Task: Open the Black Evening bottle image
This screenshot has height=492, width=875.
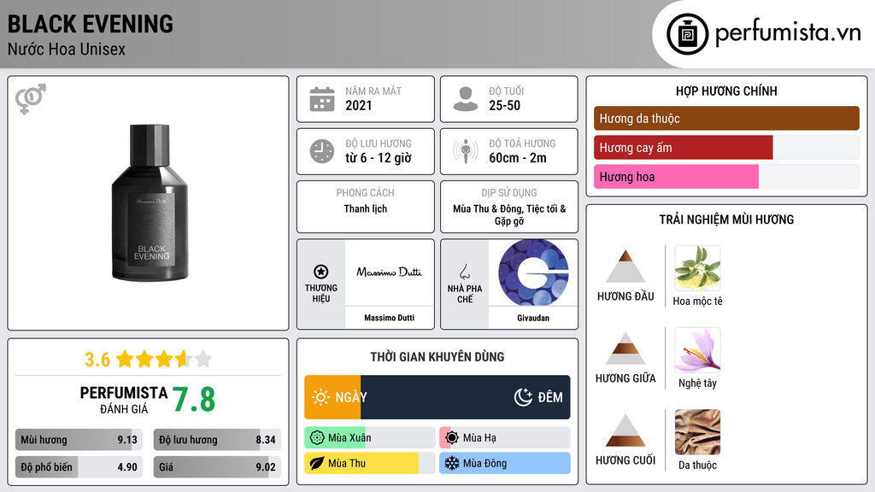Action: coord(150,203)
